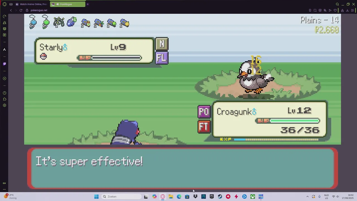Click the caught Poké Ball indicator under Starly
The height and width of the screenshot is (201, 357).
[43, 57]
